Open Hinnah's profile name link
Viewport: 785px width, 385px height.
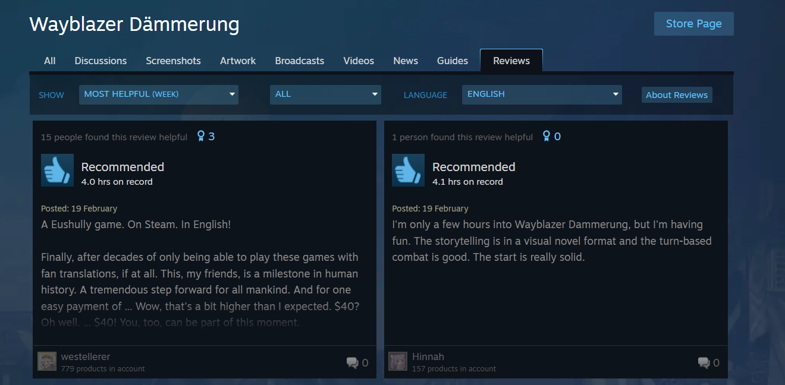pyautogui.click(x=428, y=356)
